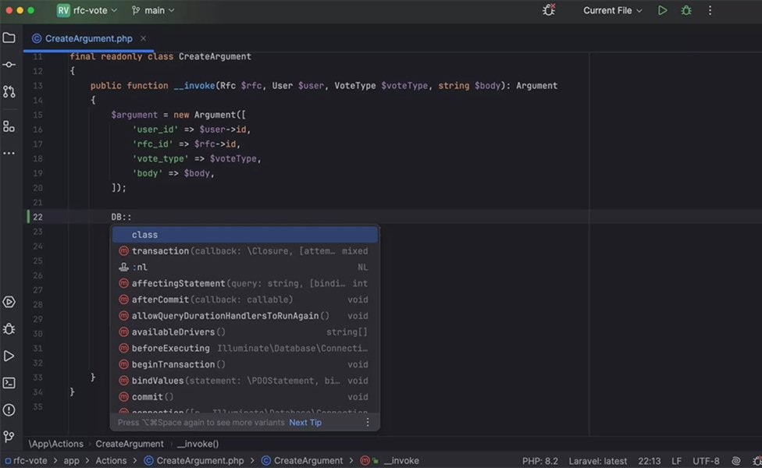
Task: Select the beforeExecuting completion suggestion
Action: [245, 348]
